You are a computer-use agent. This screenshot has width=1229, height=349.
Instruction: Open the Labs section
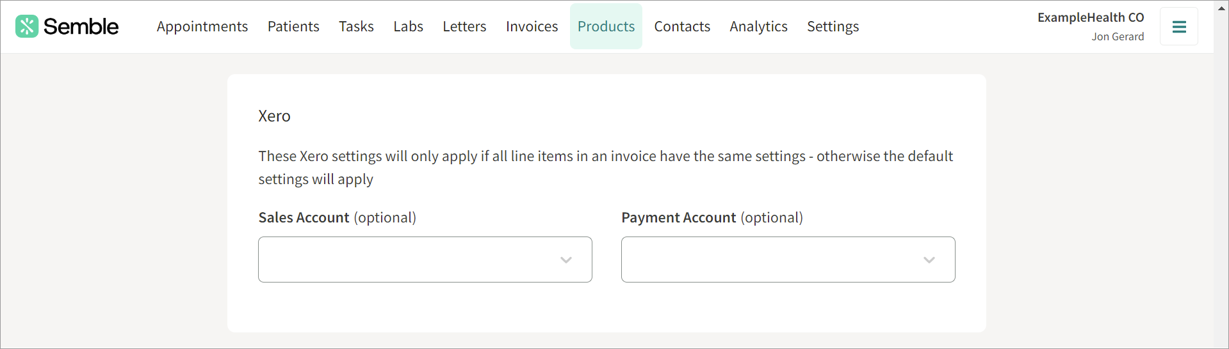click(x=409, y=26)
